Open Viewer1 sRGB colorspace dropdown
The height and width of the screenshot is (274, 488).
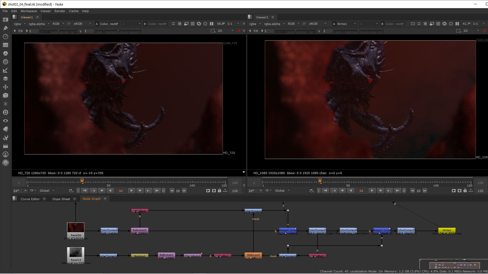(82, 24)
